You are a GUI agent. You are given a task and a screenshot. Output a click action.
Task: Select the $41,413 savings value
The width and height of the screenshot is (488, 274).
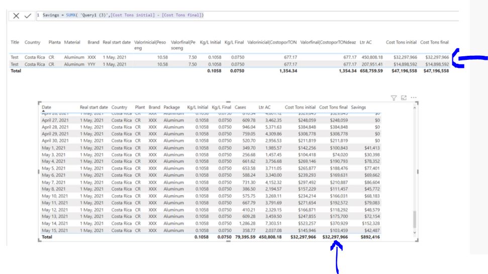(372, 148)
